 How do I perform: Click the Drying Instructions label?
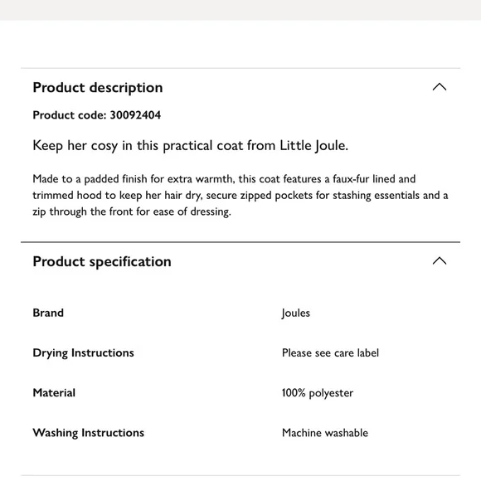point(83,353)
